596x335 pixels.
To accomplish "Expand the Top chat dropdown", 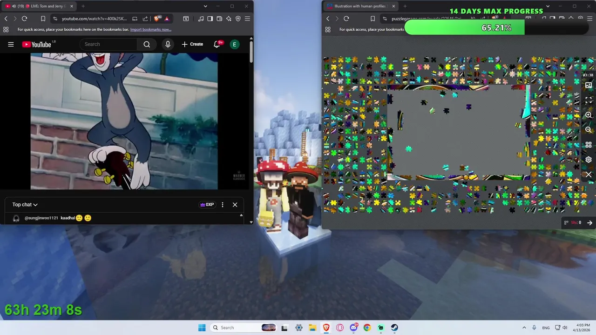I will point(25,204).
